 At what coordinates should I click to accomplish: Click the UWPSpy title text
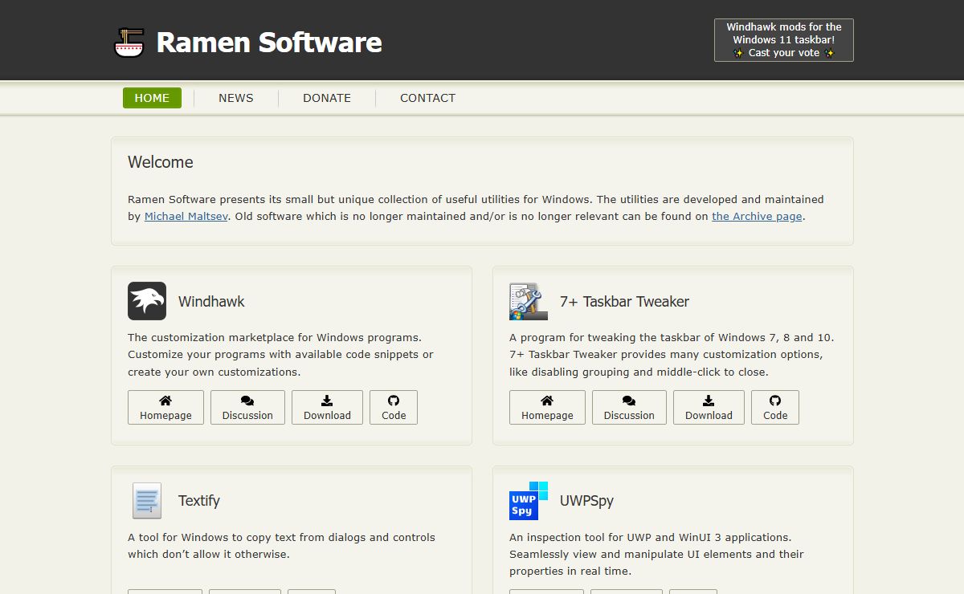(x=586, y=501)
